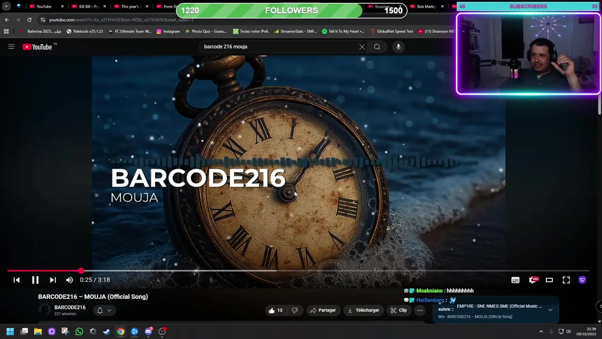Seek along the red video progress bar
This screenshot has height=339, width=602.
pyautogui.click(x=298, y=271)
